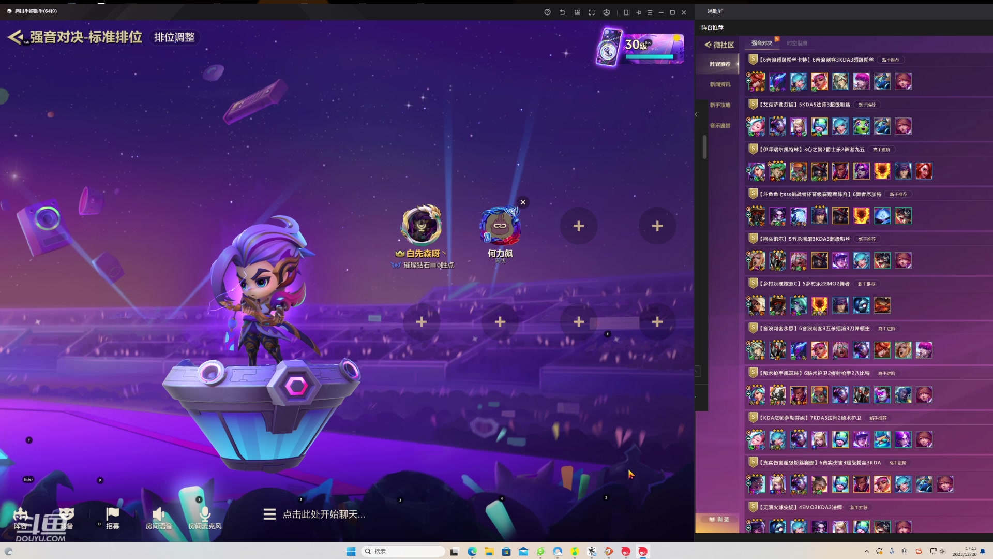Open Windows Start button on taskbar
The width and height of the screenshot is (993, 559).
(351, 551)
